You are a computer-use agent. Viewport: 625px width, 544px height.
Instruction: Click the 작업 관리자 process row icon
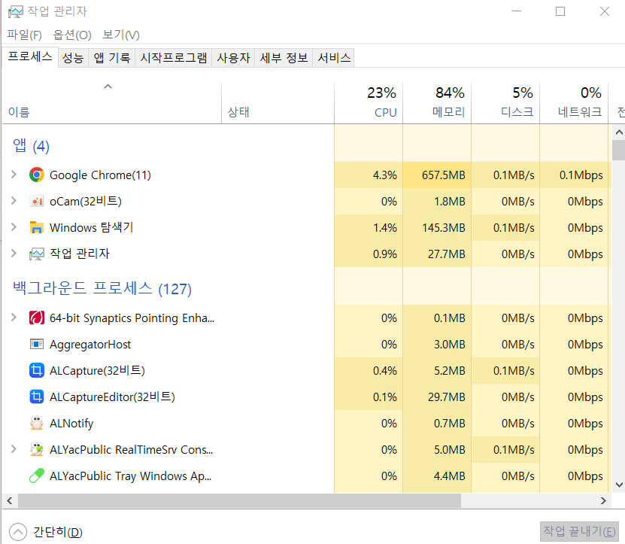pos(37,254)
